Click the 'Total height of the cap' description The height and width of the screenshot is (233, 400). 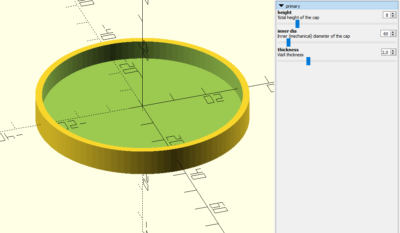coord(298,17)
